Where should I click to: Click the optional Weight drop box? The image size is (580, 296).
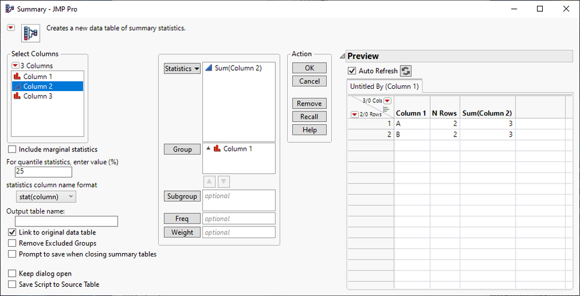(x=239, y=232)
